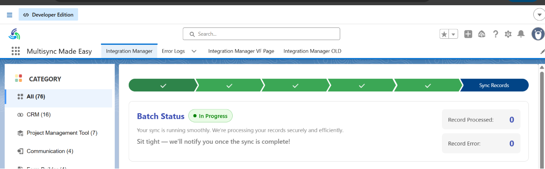Click the Multisync Made Easy app name
The width and height of the screenshot is (545, 169).
point(59,51)
